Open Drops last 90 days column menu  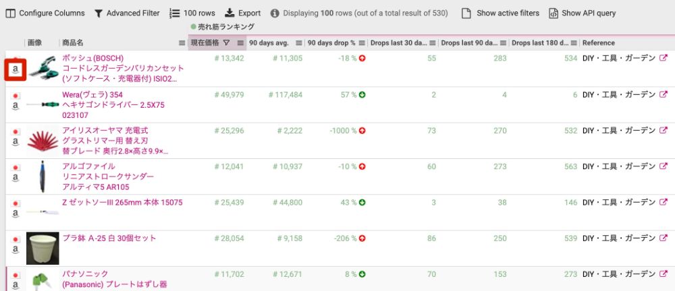(503, 43)
